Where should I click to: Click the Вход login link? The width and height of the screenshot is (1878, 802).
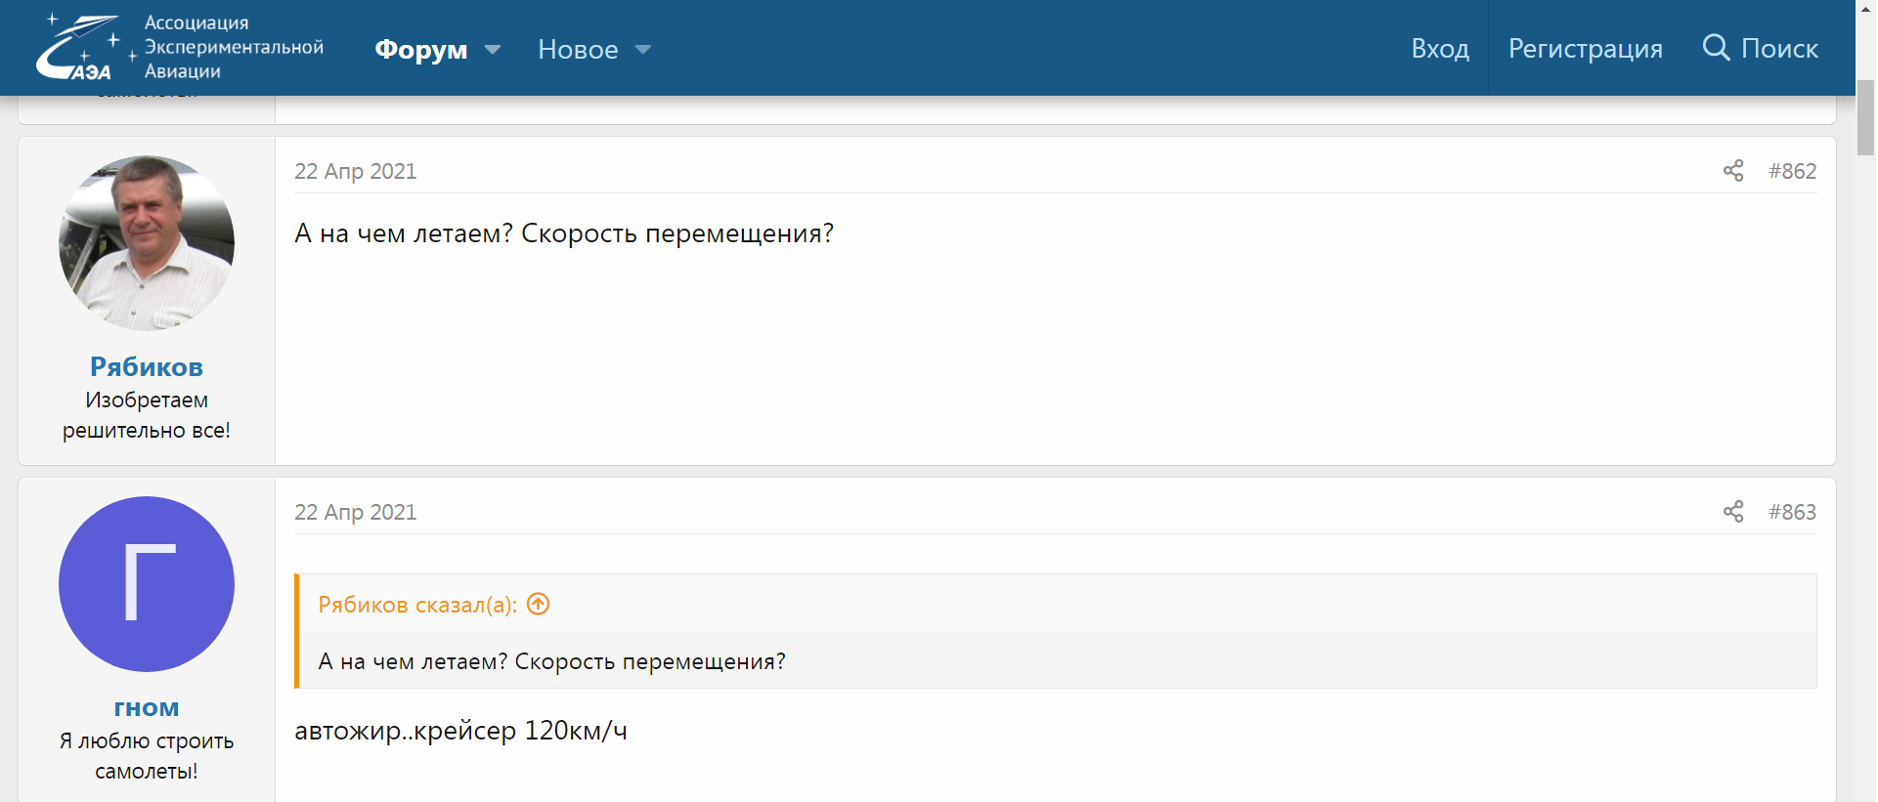[x=1439, y=48]
